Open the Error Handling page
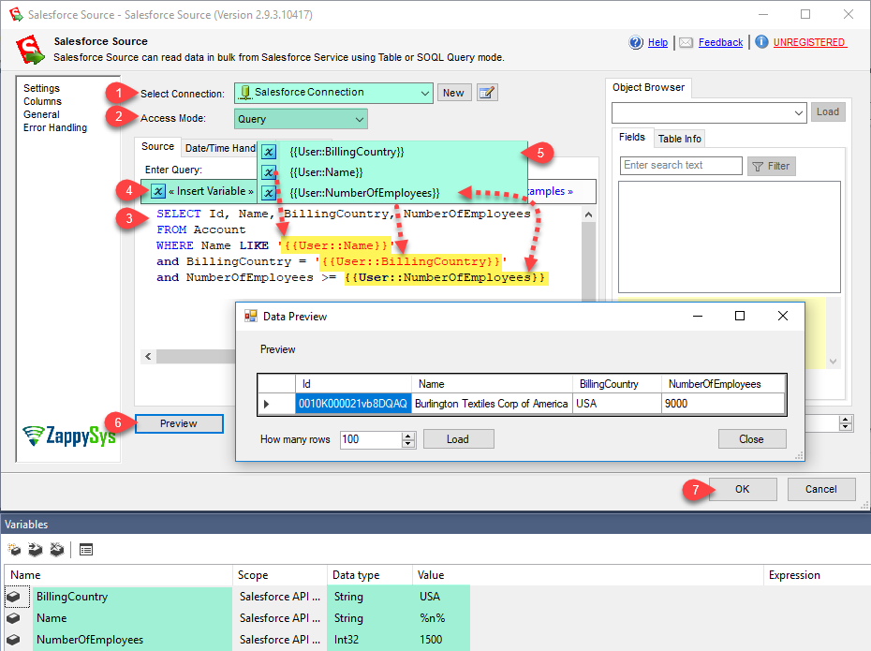Image resolution: width=871 pixels, height=651 pixels. (55, 127)
